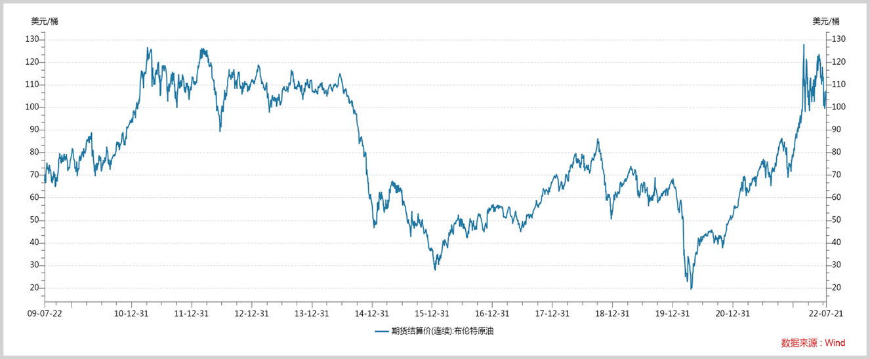Click the 14-12-31 date axis label
The width and height of the screenshot is (870, 359).
point(372,313)
